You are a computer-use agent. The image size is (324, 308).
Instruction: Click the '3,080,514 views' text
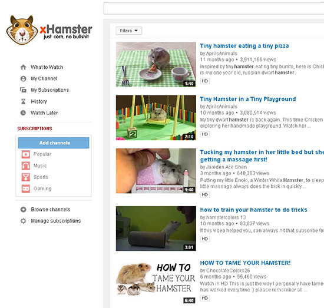258,113
